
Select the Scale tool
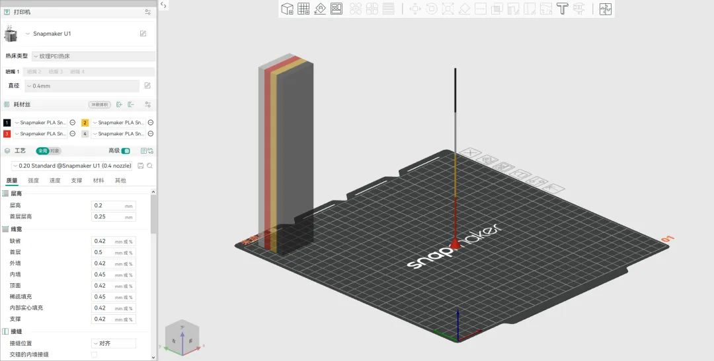[x=448, y=9]
